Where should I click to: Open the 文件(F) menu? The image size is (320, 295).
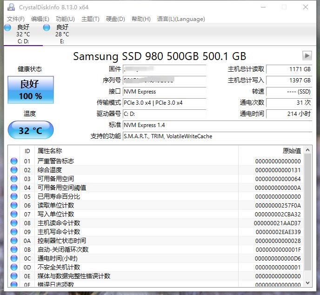16,19
